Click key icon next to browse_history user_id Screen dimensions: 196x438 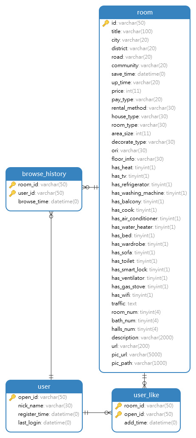(x=12, y=193)
